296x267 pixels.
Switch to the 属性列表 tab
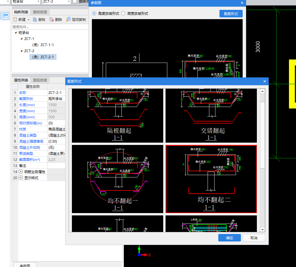[x=21, y=80]
